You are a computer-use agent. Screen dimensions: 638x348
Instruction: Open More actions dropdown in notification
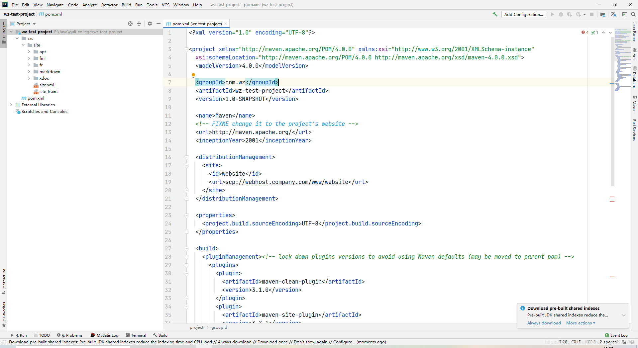(581, 323)
